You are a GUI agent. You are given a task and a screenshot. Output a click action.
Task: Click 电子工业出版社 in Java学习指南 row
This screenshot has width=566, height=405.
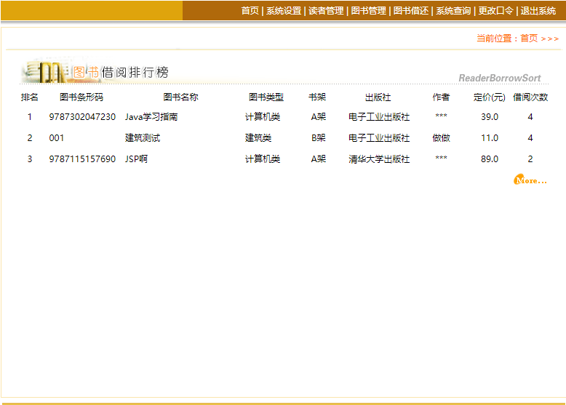(x=379, y=117)
